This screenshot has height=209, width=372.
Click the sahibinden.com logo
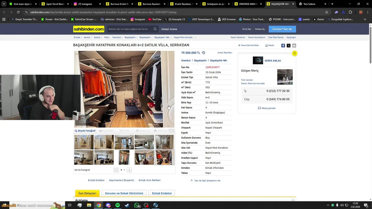(89, 29)
